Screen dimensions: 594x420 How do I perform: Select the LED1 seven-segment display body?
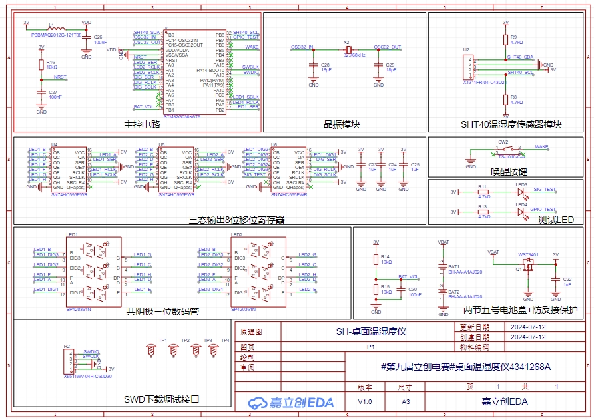click(94, 272)
